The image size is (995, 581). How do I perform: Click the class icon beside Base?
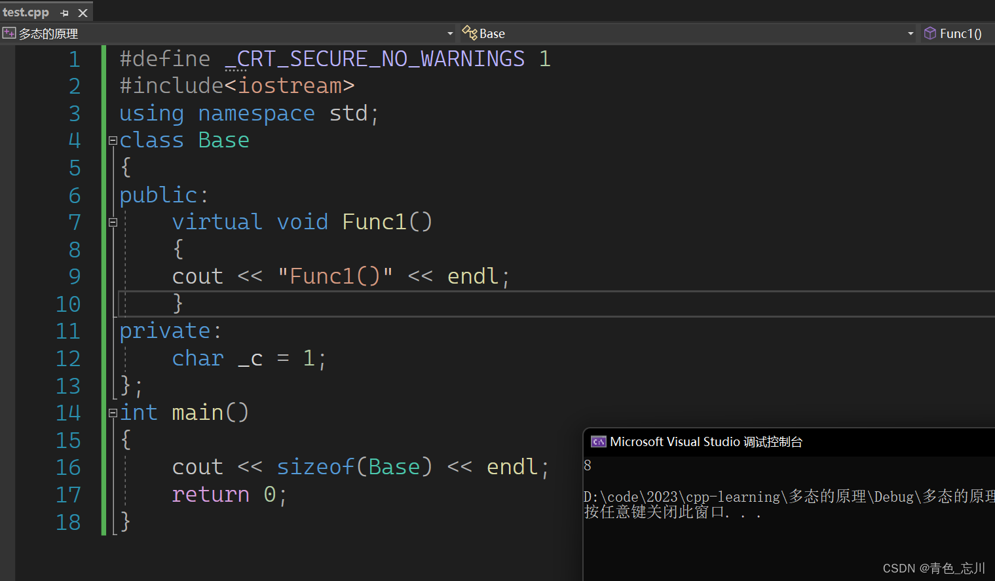pos(470,33)
